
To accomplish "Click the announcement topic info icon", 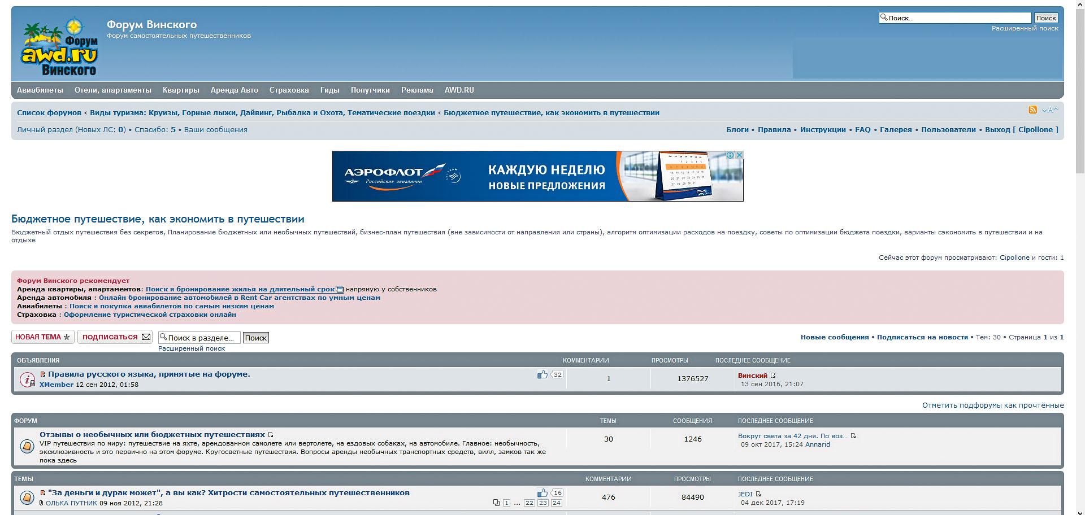I will pyautogui.click(x=27, y=379).
